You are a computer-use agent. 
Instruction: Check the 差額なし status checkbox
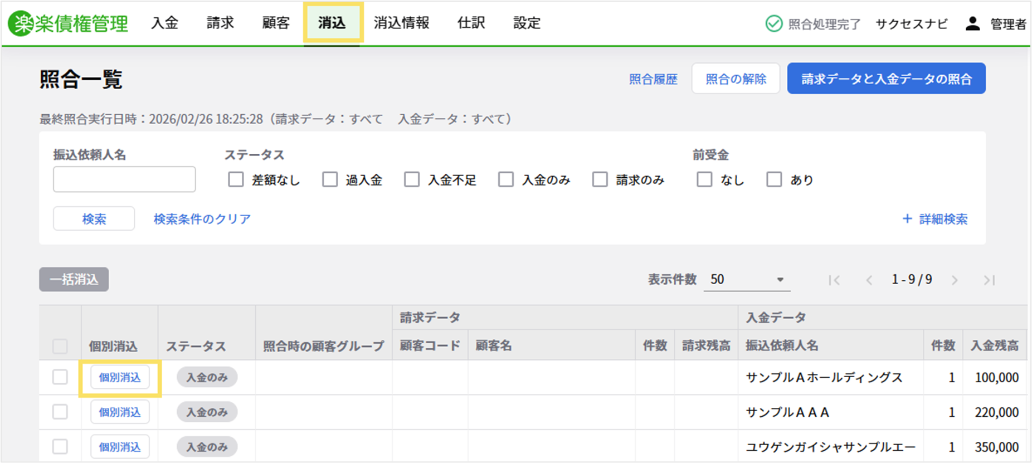pos(236,179)
